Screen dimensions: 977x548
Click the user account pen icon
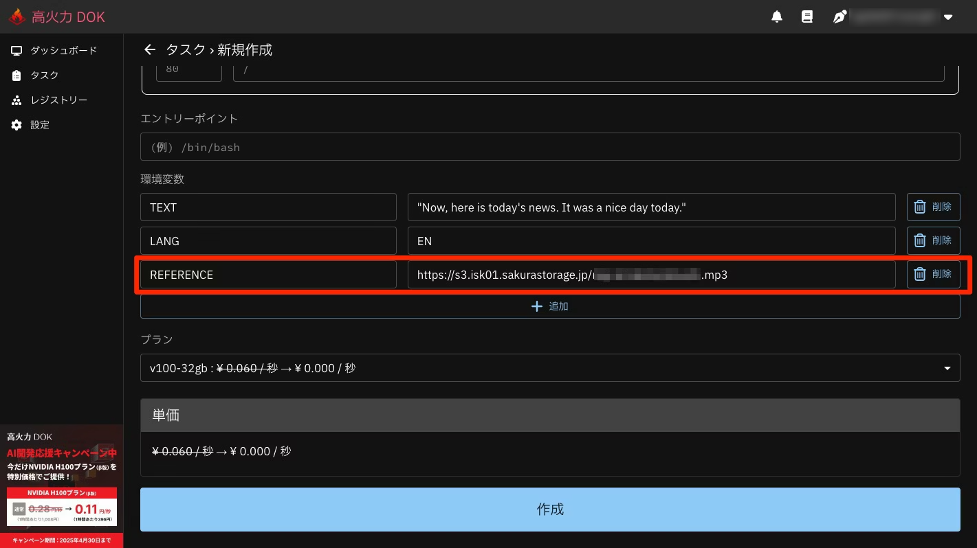point(839,16)
